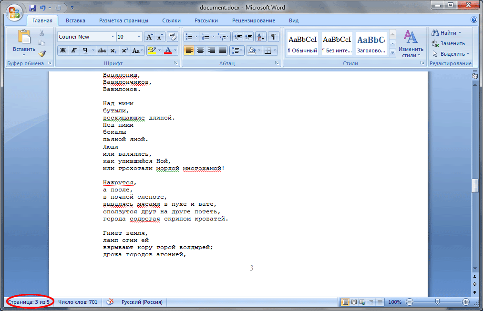Open the Рецензирование ribbon tab
483x311 pixels.
click(253, 20)
